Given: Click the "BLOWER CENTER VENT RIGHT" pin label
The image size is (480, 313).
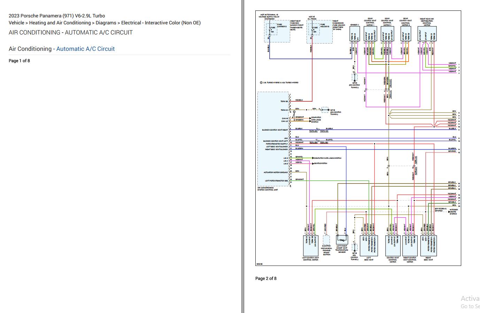Looking at the screenshot, I should [x=275, y=130].
